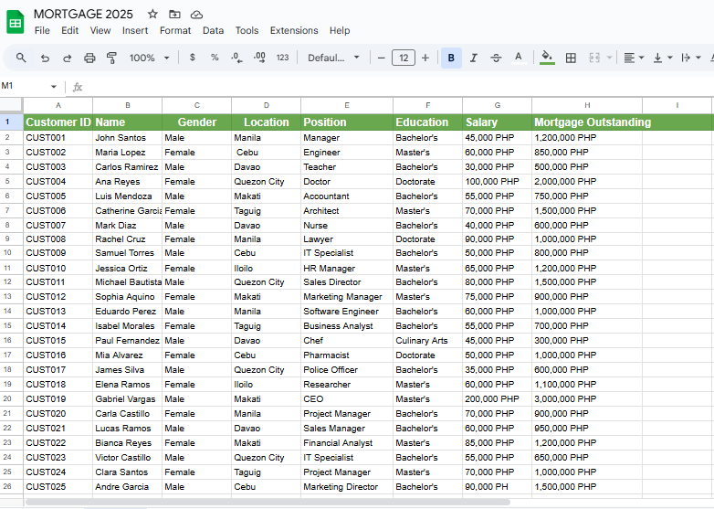The width and height of the screenshot is (714, 509).
Task: Click the move to folder icon
Action: (x=174, y=14)
